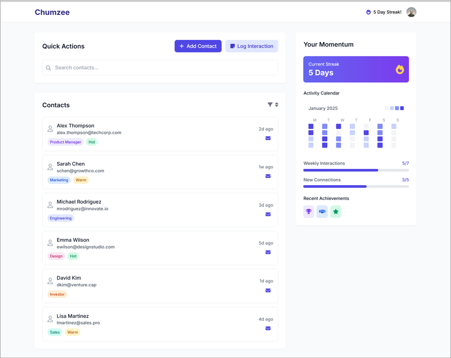Open the January 2025 month selector
Image resolution: width=451 pixels, height=358 pixels.
click(x=323, y=108)
